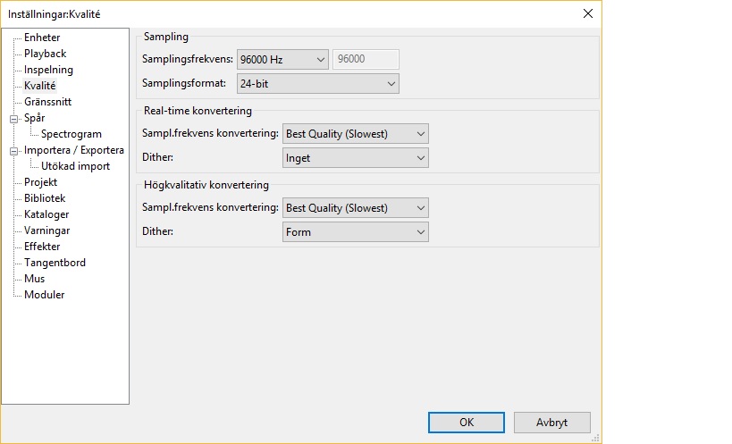The width and height of the screenshot is (732, 444).
Task: Go to Playback settings
Action: (x=45, y=54)
